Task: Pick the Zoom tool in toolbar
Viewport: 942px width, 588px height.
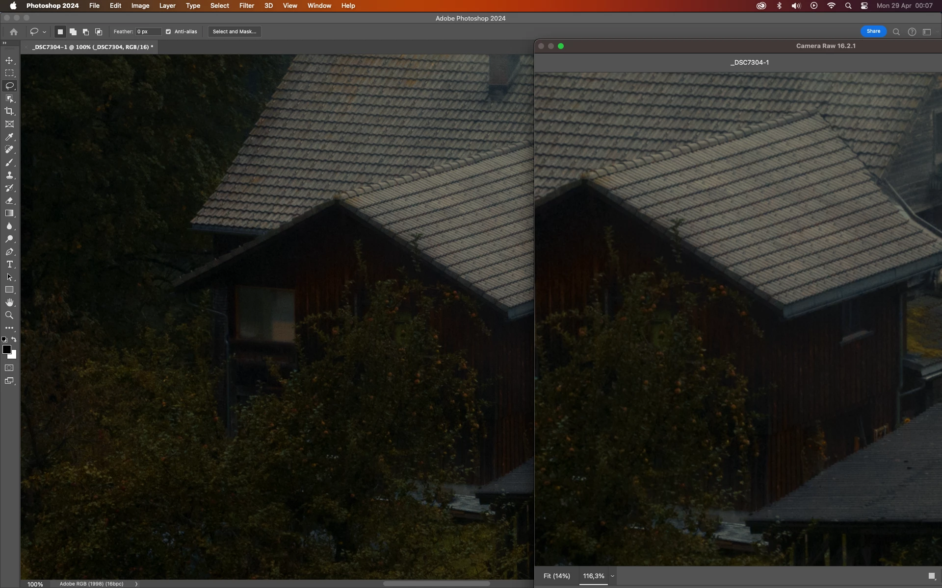Action: tap(9, 315)
